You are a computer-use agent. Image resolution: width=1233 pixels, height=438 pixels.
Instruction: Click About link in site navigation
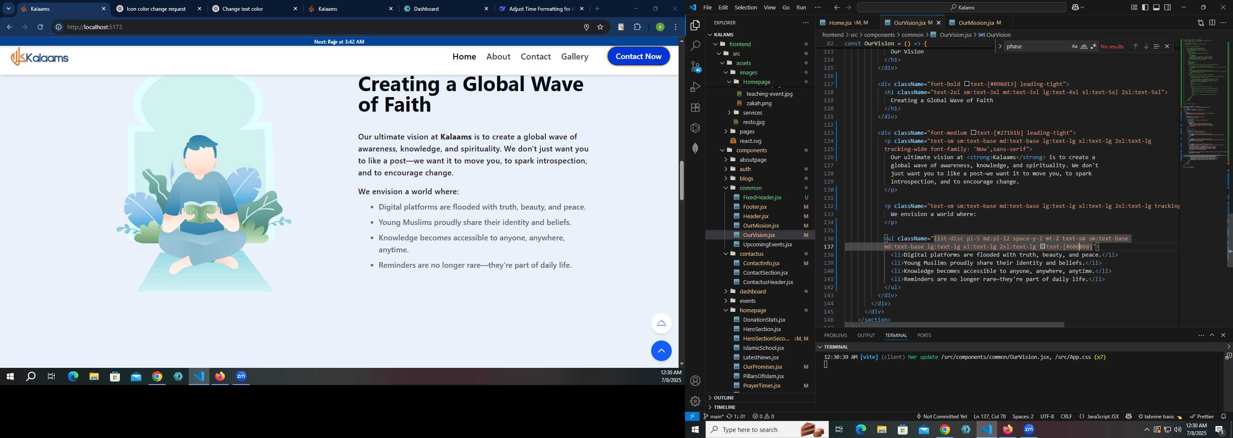coord(498,56)
